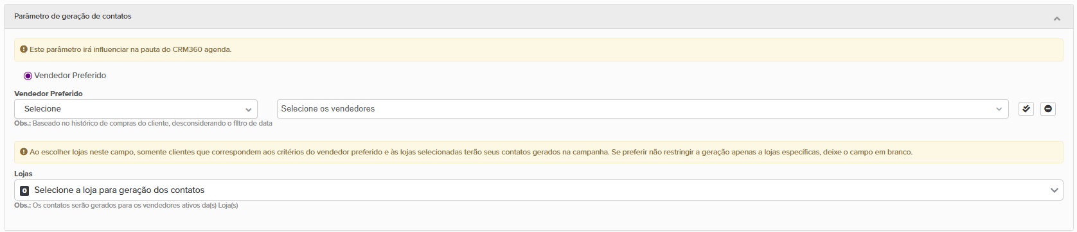
Task: Click the select-all double checkmark icon
Action: point(1026,109)
